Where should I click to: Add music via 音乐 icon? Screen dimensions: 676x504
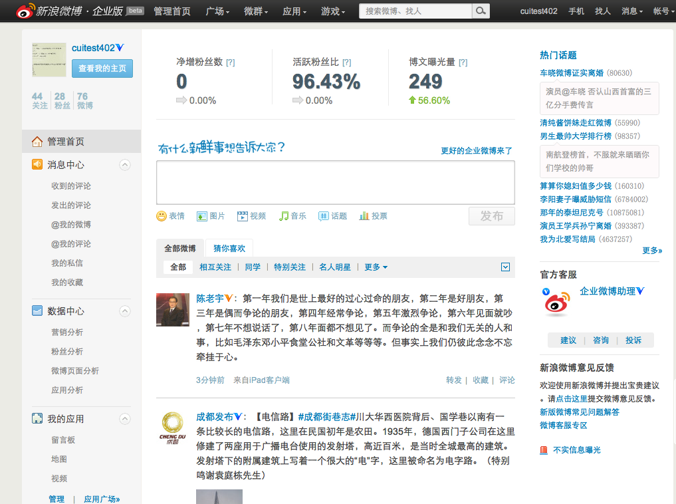[x=283, y=216]
